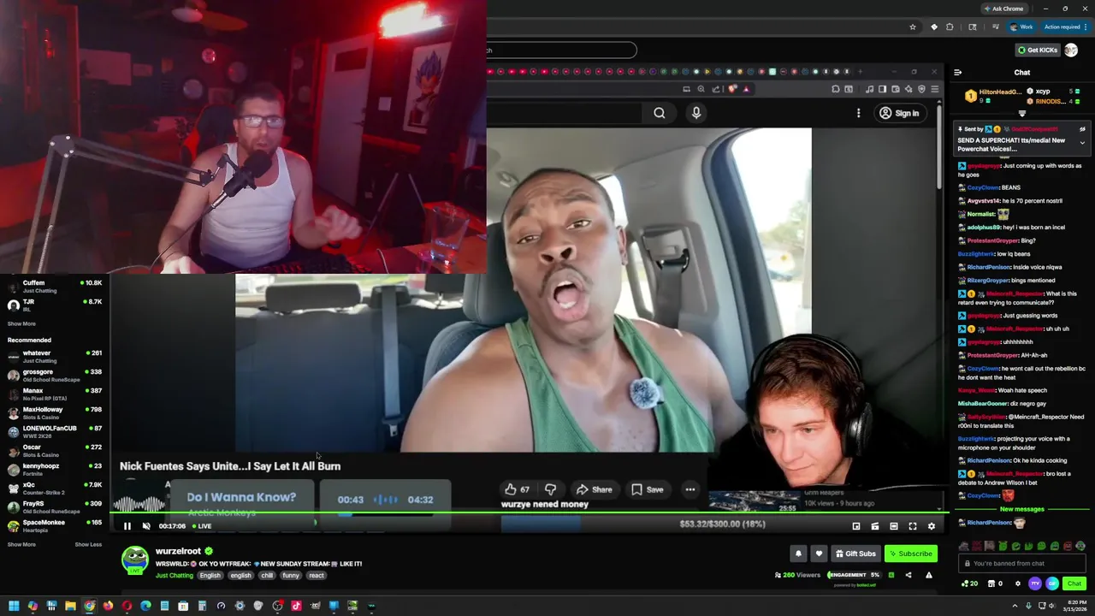Screen dimensions: 1095x616
Task: Expand the chat leaderboard down arrow
Action: point(1021,113)
